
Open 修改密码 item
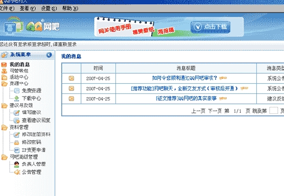point(31,142)
